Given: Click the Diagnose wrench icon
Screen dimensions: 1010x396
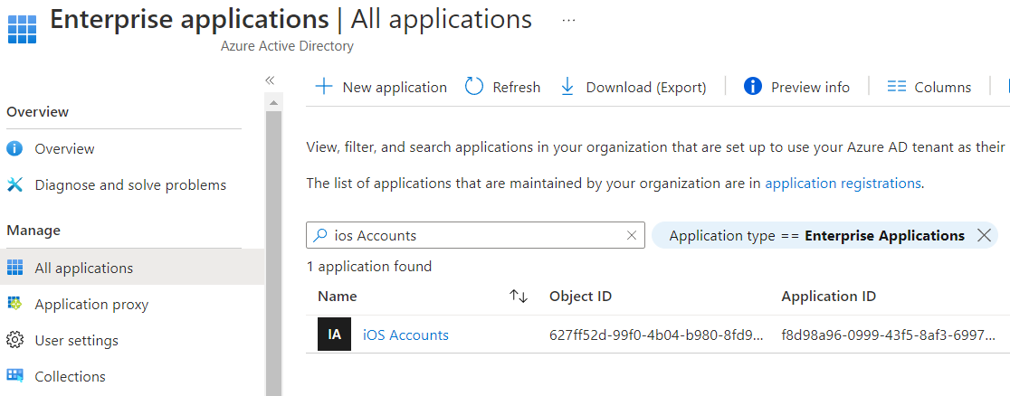Looking at the screenshot, I should click(14, 184).
